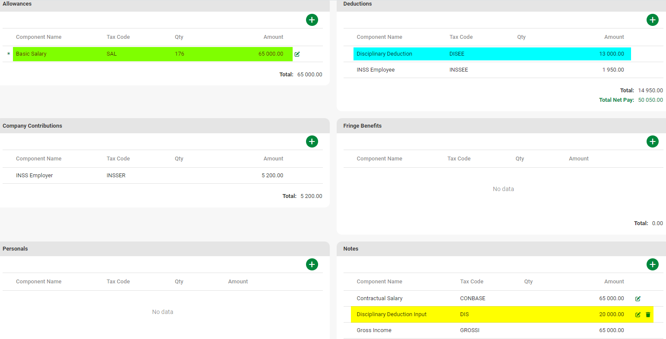Add a new Deductions component
The image size is (666, 339).
point(652,20)
